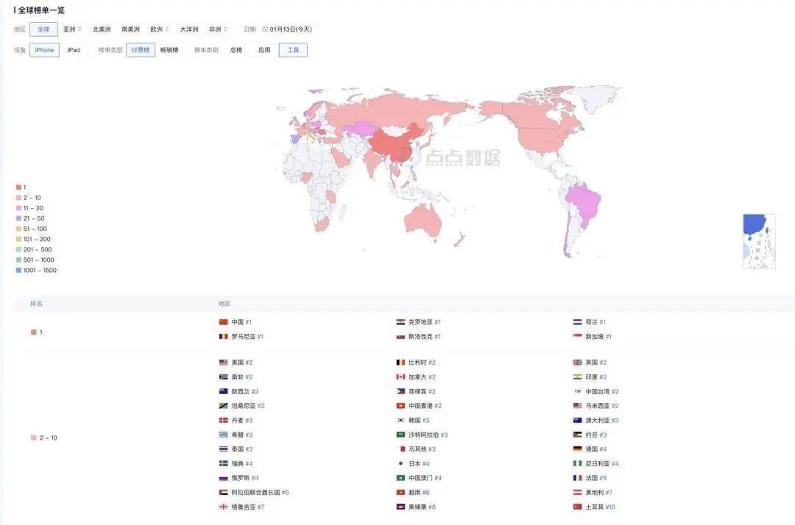This screenshot has height=525, width=795.
Task: Select 应用 in 榜单类别
Action: tap(264, 49)
